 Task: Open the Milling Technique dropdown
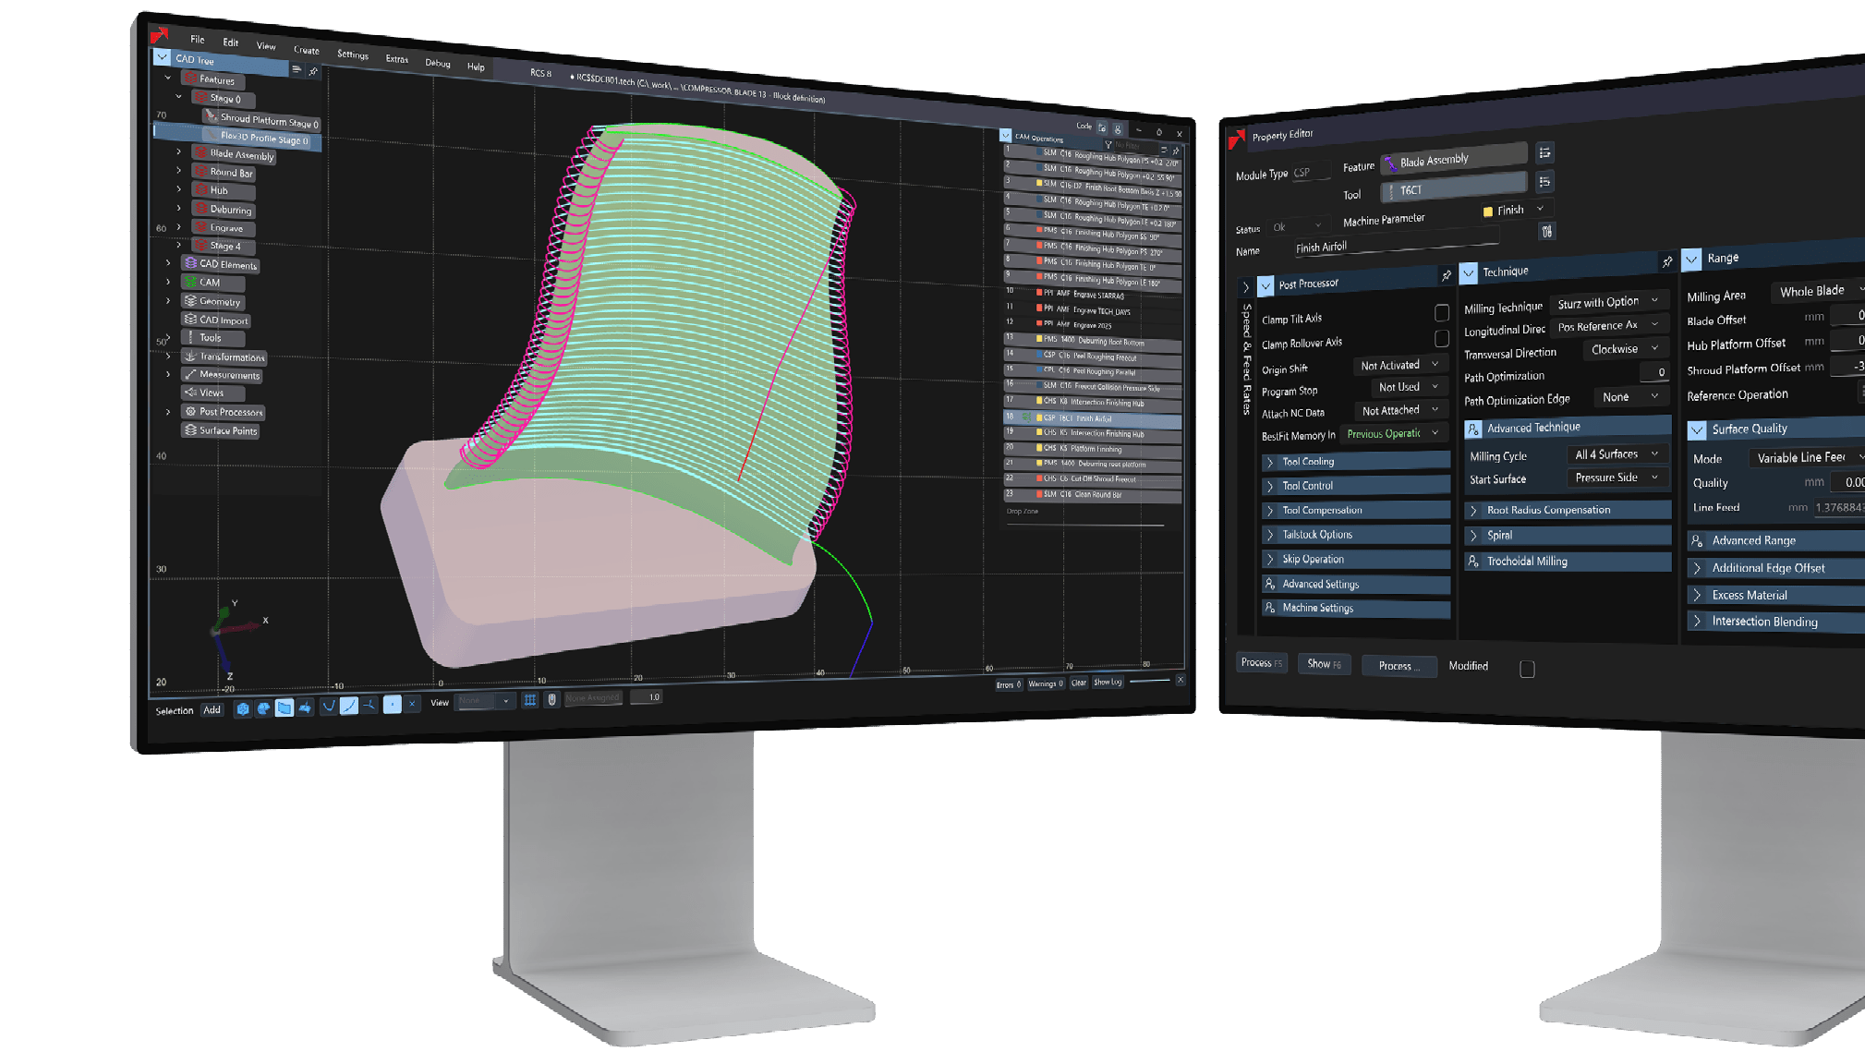1611,302
